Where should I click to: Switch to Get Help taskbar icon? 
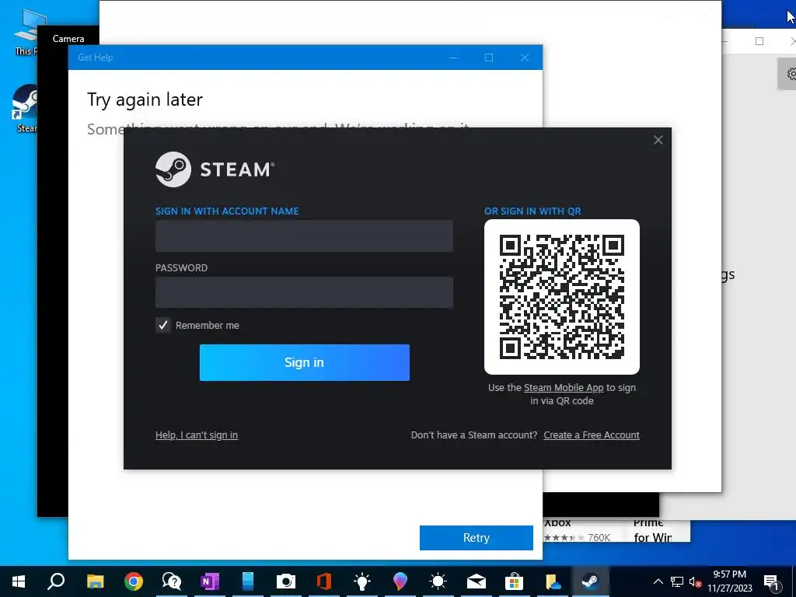click(x=172, y=581)
